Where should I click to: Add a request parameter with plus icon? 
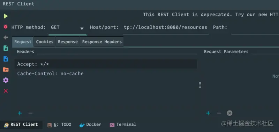[x=208, y=113]
